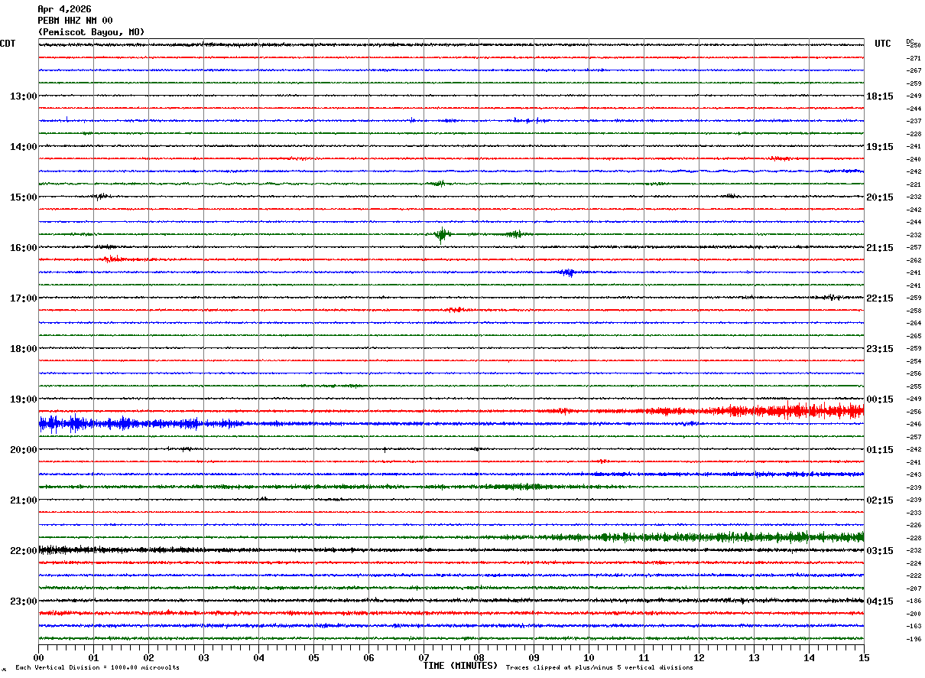Select the 'PEBM HHZ NM 00' station label
The height and width of the screenshot is (678, 925).
pyautogui.click(x=75, y=21)
